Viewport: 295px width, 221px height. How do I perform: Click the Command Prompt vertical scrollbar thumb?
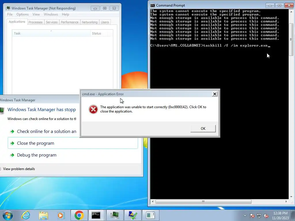(291, 39)
